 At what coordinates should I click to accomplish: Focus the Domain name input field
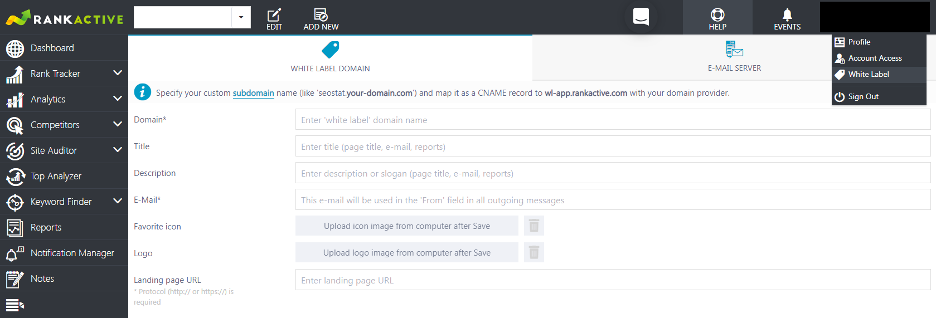(612, 120)
